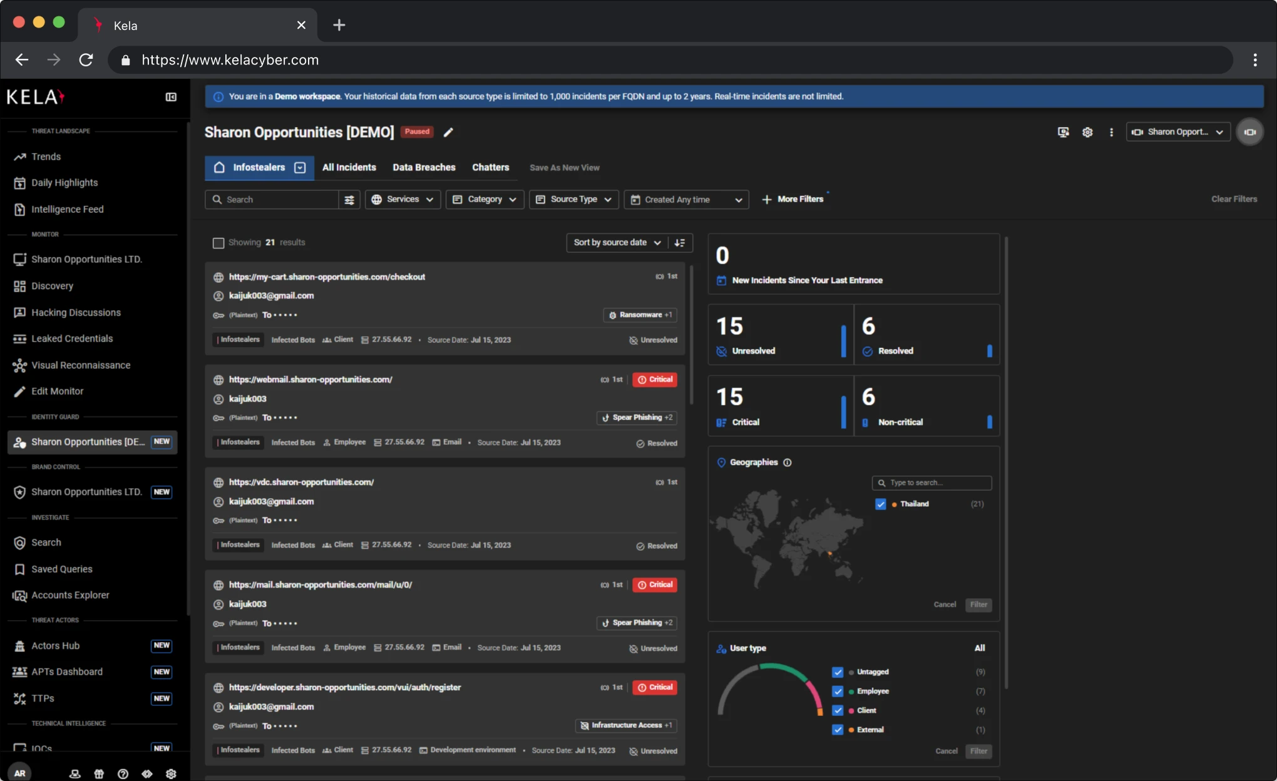This screenshot has width=1277, height=781.
Task: Click the 6 Resolved stat card
Action: [926, 335]
